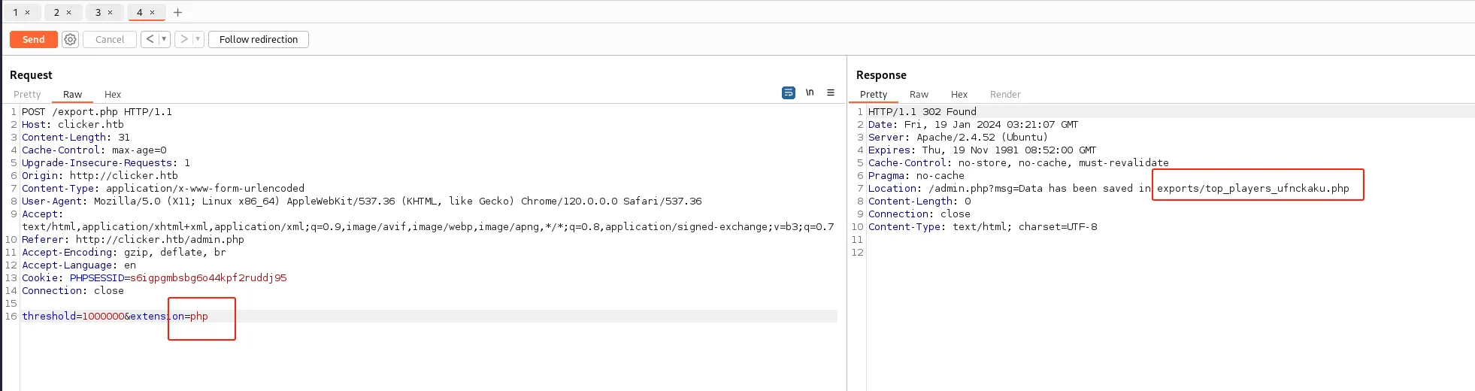Switch to Repeater tab 2

click(56, 12)
